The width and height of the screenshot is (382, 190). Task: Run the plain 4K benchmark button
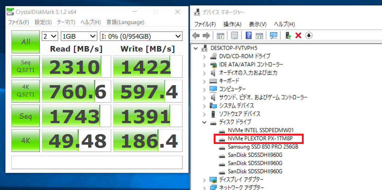(x=26, y=141)
